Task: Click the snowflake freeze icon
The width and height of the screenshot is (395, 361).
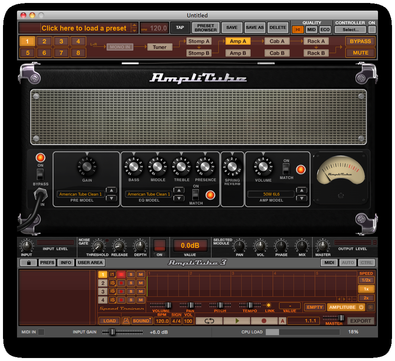Action: tap(371, 307)
